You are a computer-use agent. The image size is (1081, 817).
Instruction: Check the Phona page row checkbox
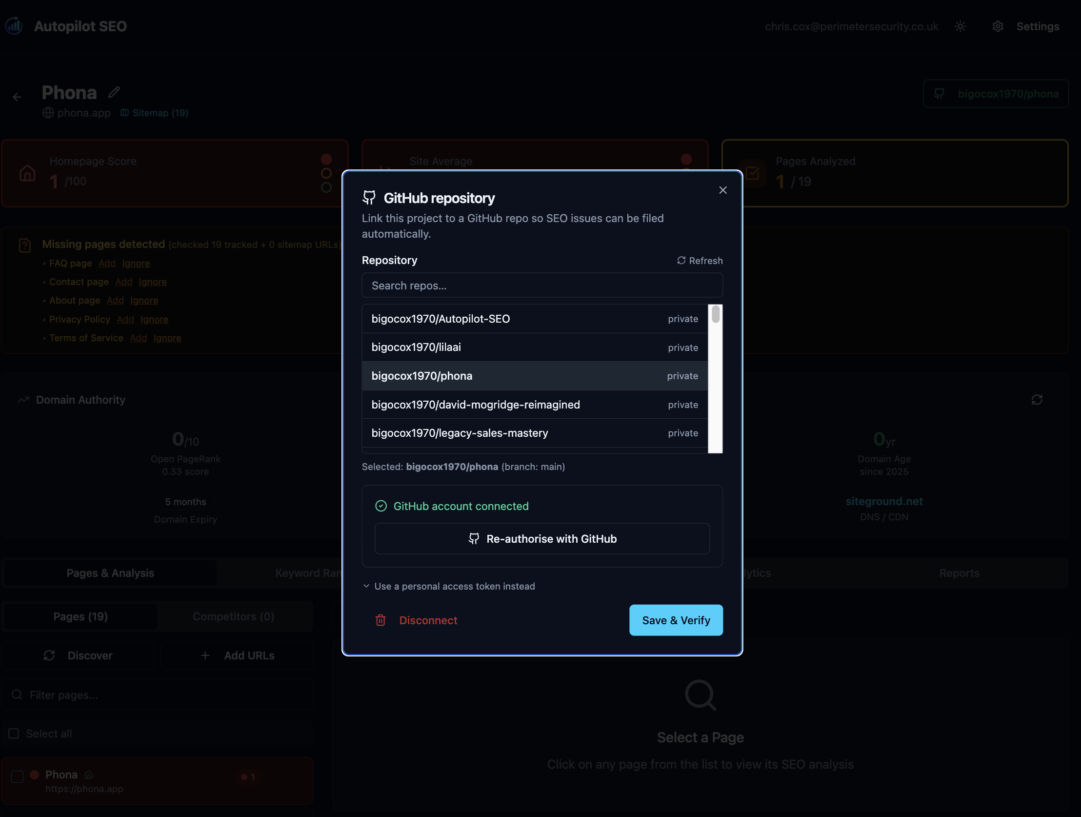click(x=17, y=777)
